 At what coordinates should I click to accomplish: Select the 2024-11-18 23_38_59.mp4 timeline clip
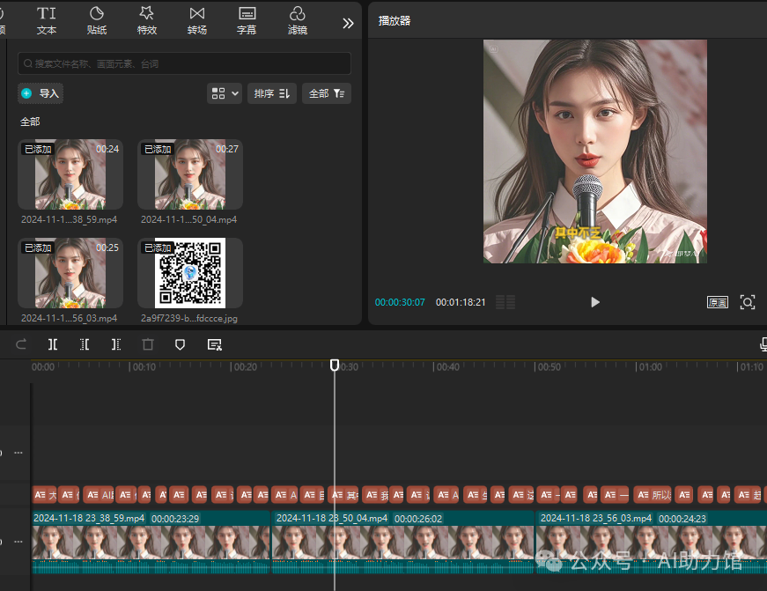click(151, 542)
